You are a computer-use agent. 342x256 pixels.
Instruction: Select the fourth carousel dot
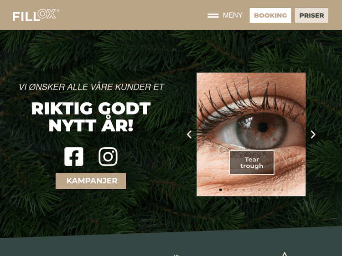pyautogui.click(x=244, y=190)
